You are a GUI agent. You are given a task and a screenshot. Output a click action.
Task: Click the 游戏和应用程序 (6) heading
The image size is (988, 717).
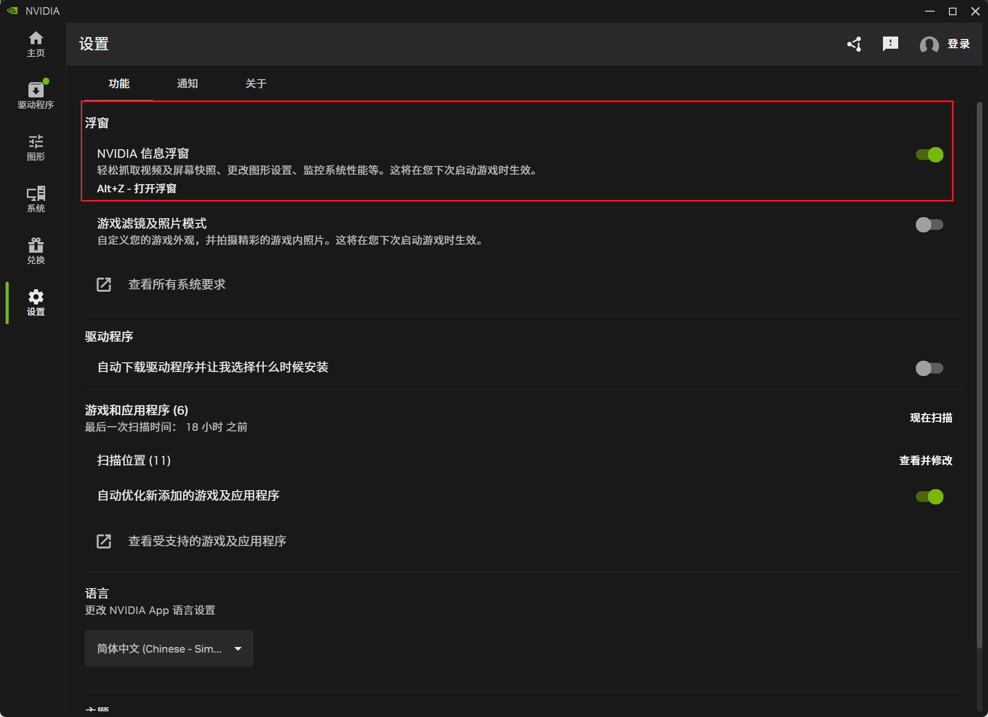[137, 410]
